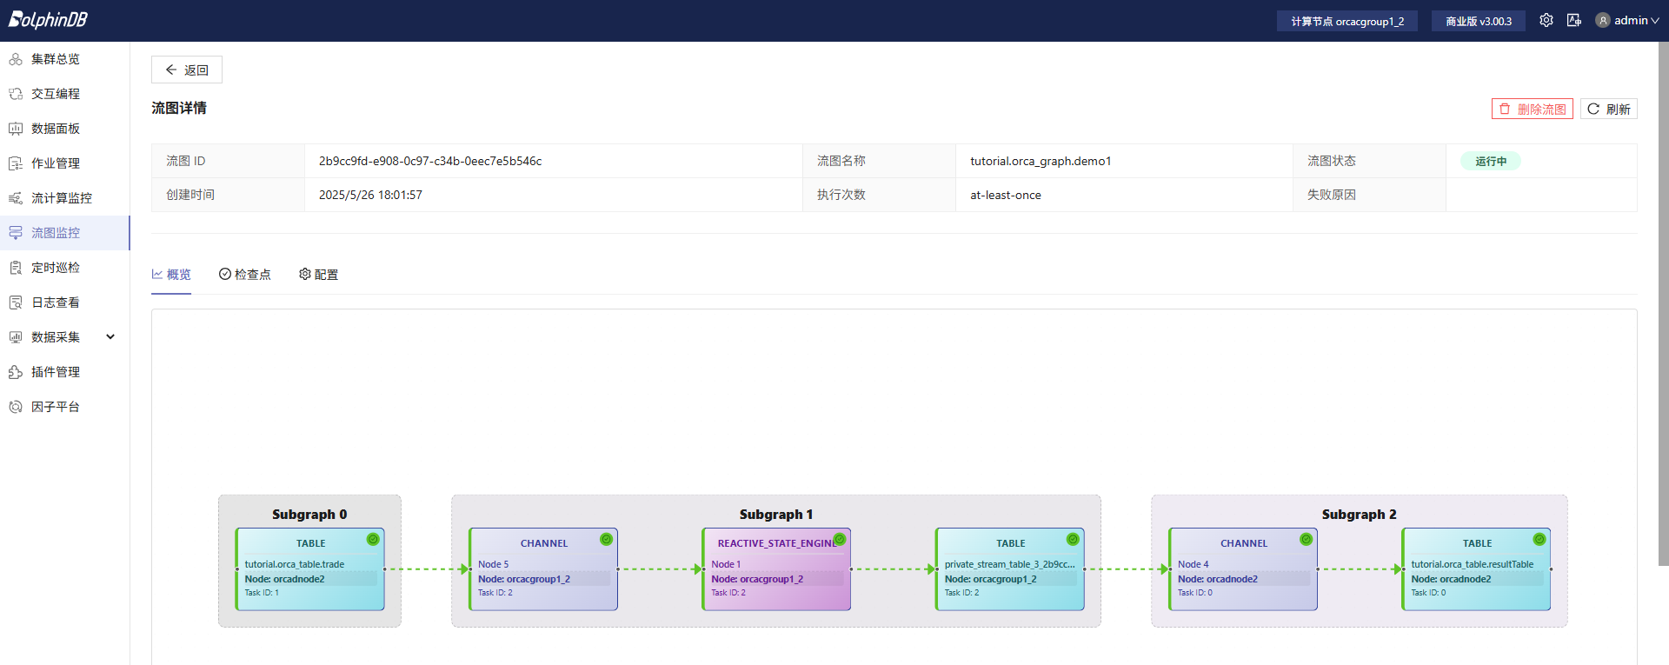Click the 删除流图 delete button
This screenshot has height=665, width=1669.
(x=1532, y=109)
